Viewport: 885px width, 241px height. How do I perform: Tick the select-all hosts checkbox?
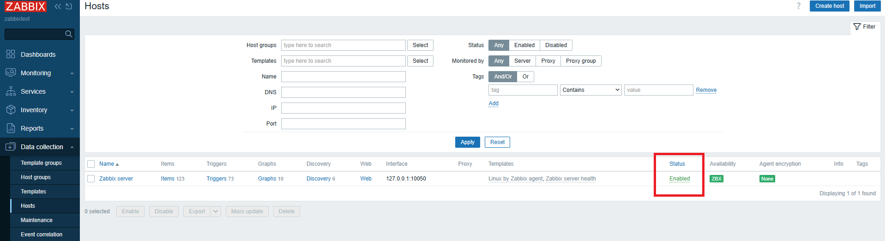(x=91, y=164)
